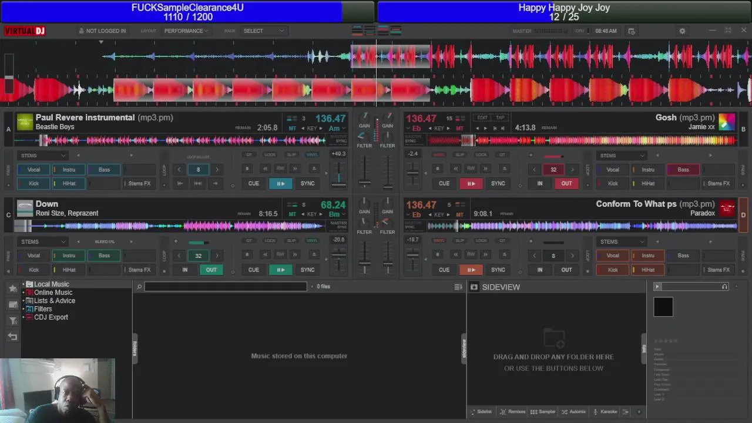Image resolution: width=752 pixels, height=423 pixels.
Task: Click SYNC on deck B
Action: point(498,183)
